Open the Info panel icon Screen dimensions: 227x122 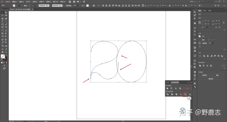[x=195, y=23]
